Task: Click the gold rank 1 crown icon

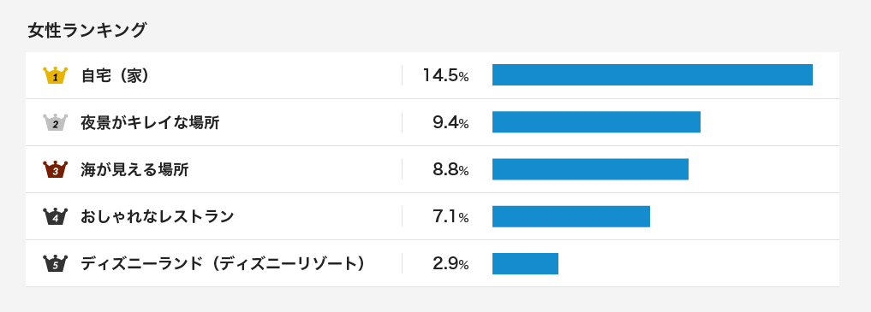Action: [55, 75]
